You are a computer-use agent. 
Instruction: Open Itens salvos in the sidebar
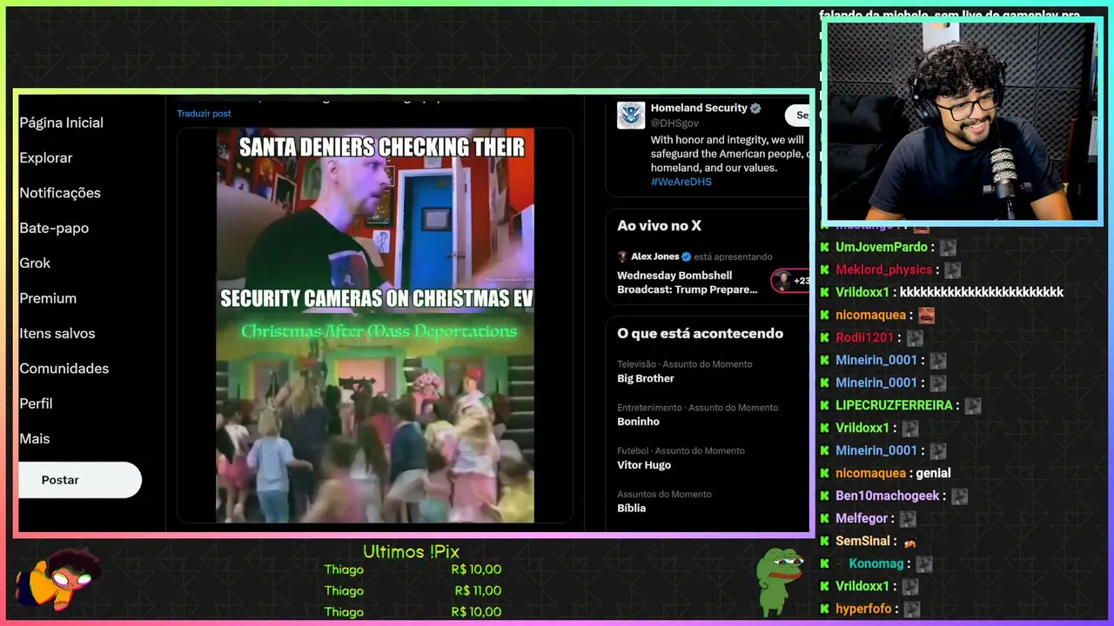coord(57,333)
